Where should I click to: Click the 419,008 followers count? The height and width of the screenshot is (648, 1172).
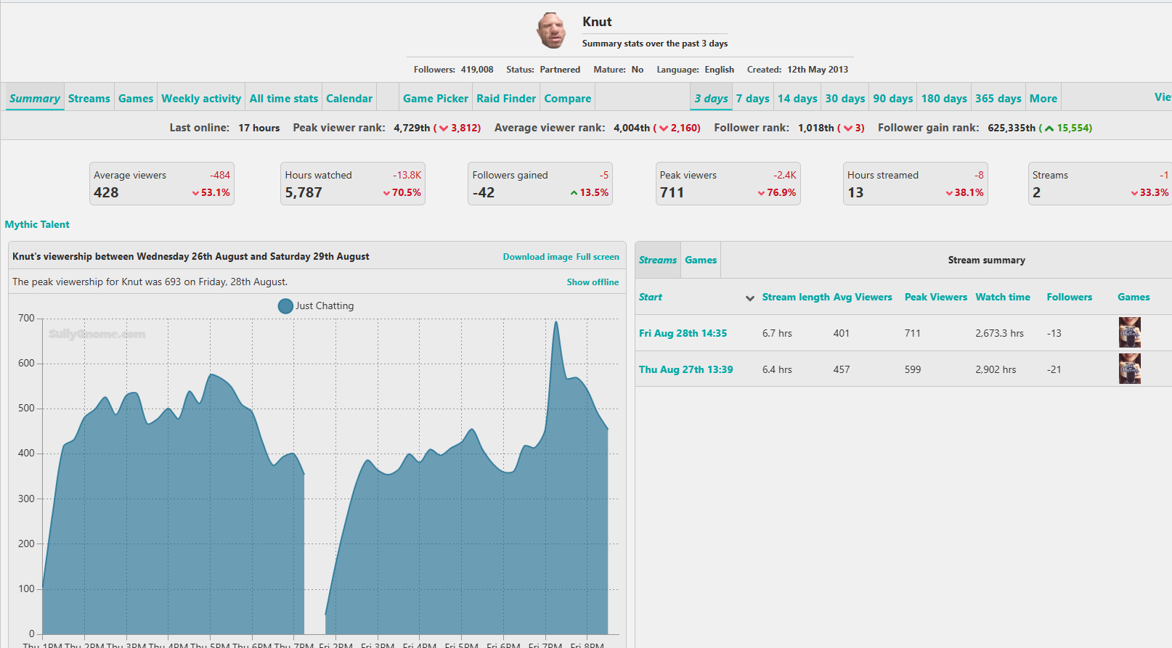[477, 70]
